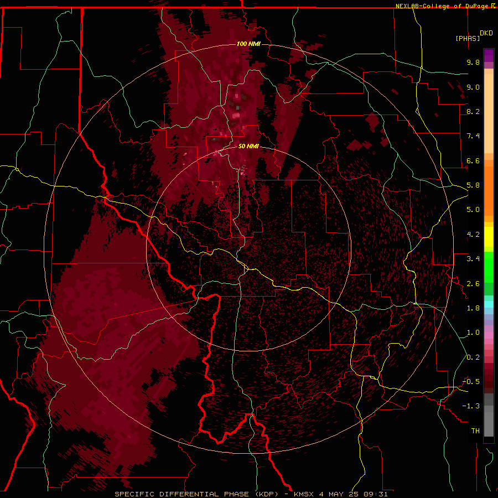Click the 6.6 value on the color scale

[473, 160]
